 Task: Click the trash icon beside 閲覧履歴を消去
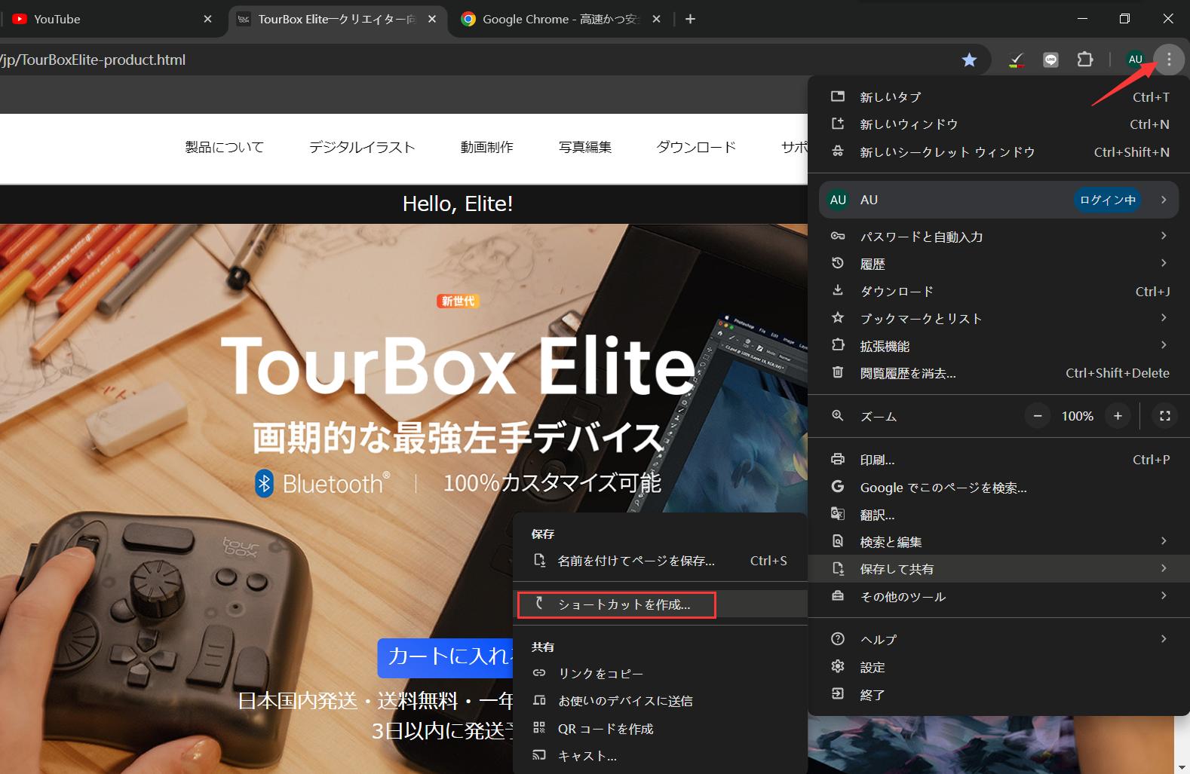837,372
